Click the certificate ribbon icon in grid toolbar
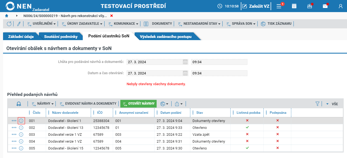Screen dimensions: 347x158 [18, 104]
